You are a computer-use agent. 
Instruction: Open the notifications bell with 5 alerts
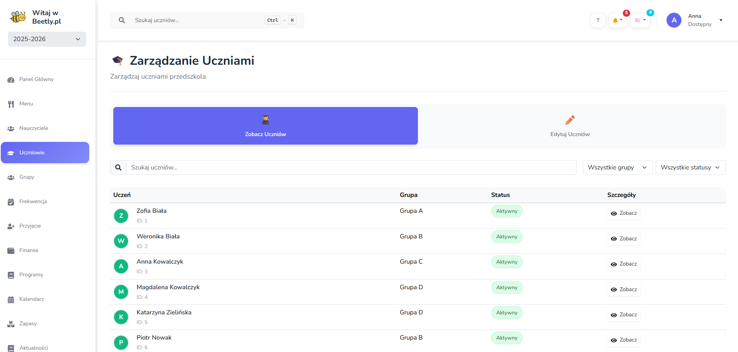pyautogui.click(x=617, y=20)
